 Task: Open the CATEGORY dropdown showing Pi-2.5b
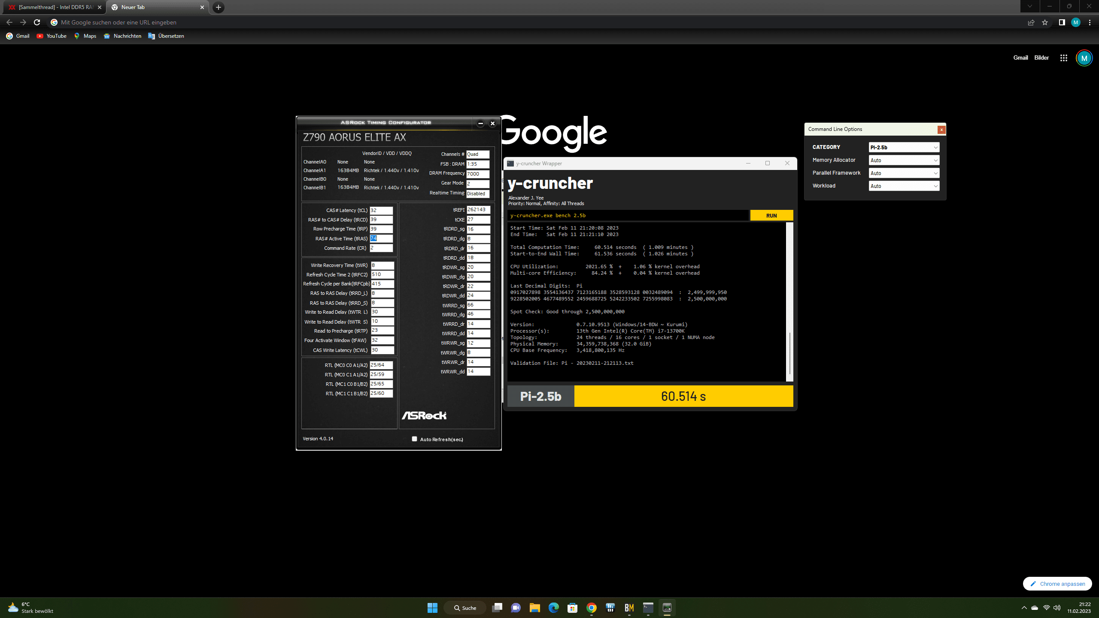(x=904, y=147)
